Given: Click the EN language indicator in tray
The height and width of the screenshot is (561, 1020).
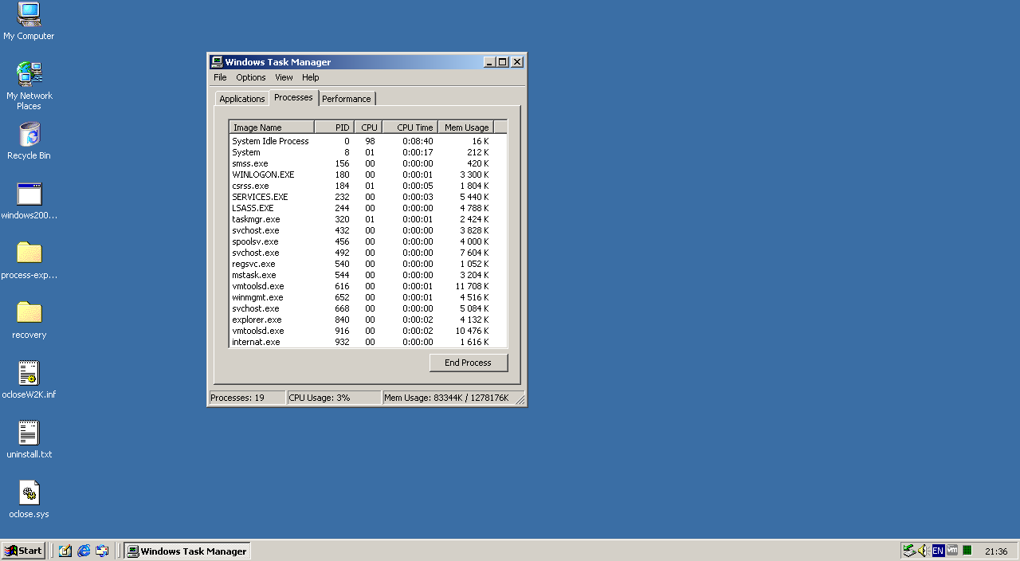Looking at the screenshot, I should point(938,551).
